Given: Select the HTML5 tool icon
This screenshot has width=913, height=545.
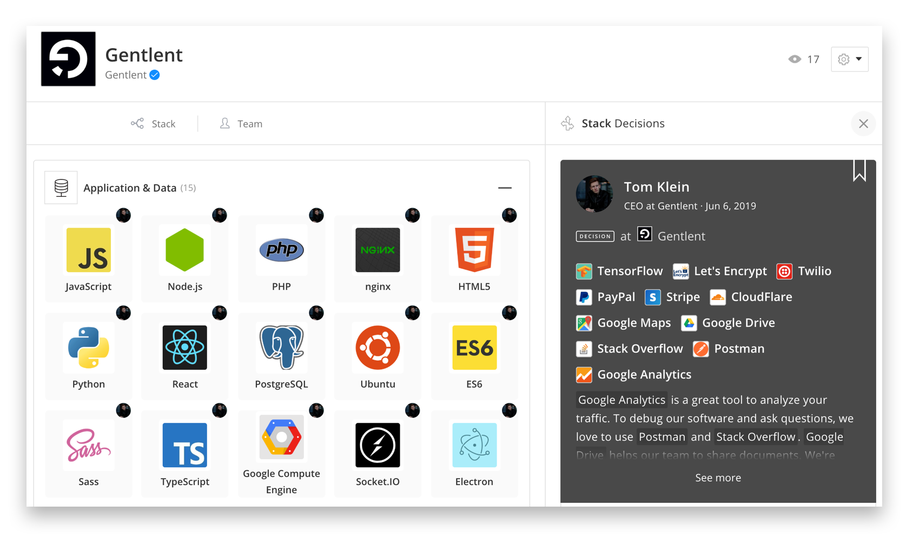Looking at the screenshot, I should pyautogui.click(x=474, y=250).
